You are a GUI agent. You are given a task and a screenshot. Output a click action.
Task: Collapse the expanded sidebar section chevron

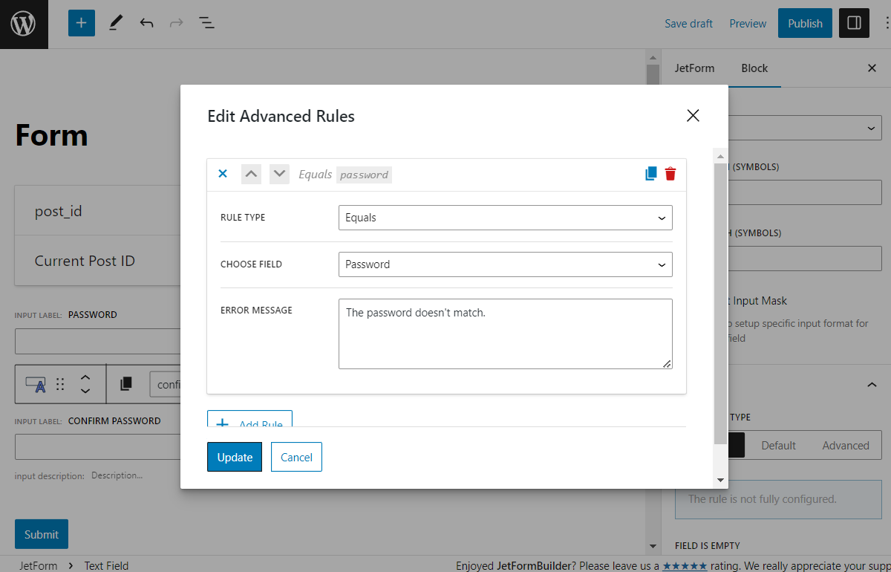pos(871,385)
